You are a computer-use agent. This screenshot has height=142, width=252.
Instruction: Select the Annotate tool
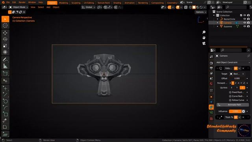5,60
